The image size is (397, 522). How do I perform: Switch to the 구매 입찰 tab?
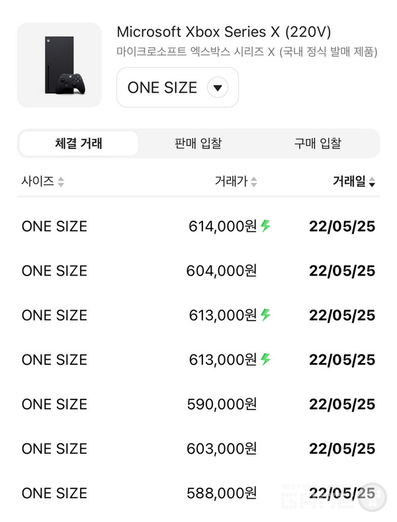tap(318, 143)
